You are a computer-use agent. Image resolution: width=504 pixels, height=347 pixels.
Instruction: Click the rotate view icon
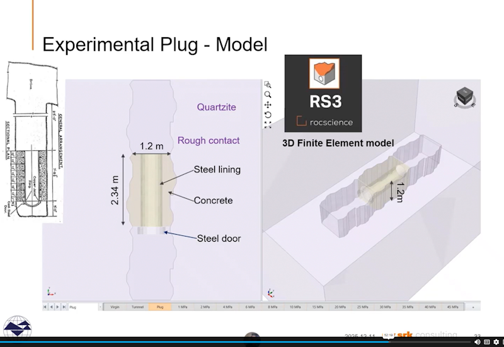tap(268, 115)
